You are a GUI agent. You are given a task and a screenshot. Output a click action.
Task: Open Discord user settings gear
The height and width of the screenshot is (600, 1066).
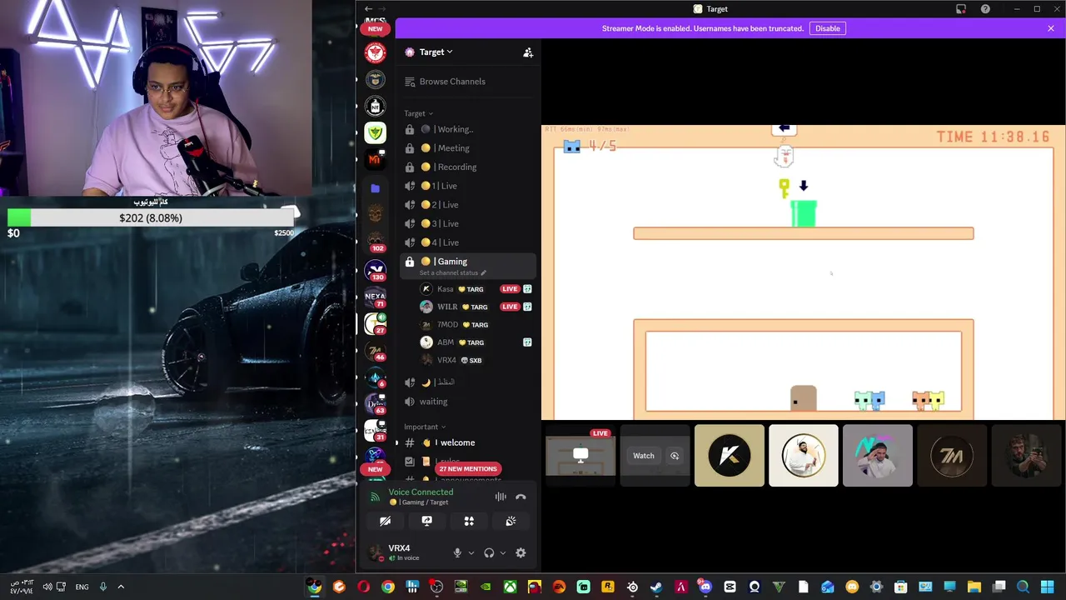521,552
